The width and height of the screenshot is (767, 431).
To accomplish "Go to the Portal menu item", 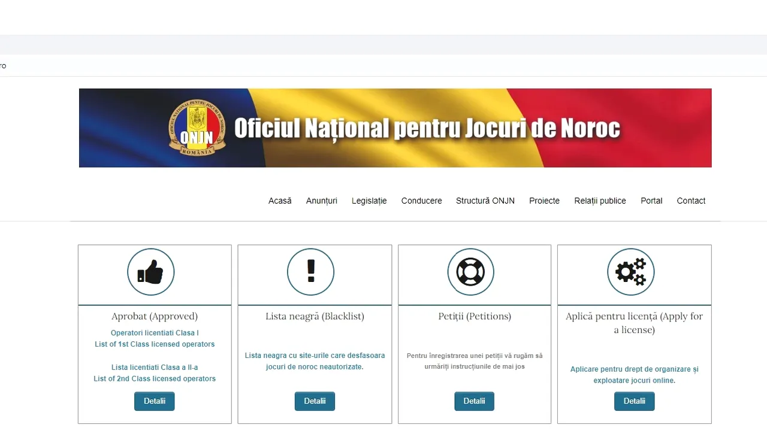I will (651, 201).
